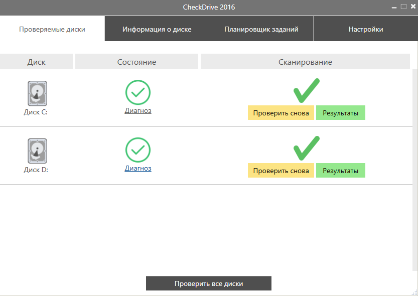
Task: View Результаты for Диск D:
Action: (340, 170)
